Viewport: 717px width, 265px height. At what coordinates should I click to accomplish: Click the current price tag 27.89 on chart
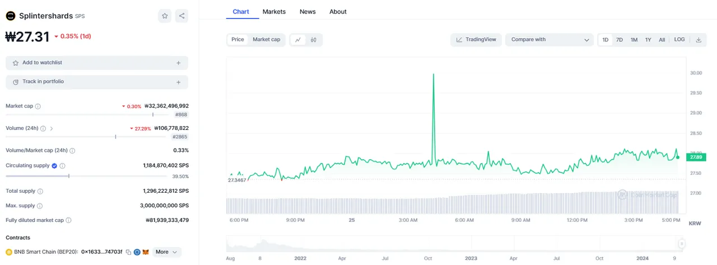pyautogui.click(x=696, y=157)
